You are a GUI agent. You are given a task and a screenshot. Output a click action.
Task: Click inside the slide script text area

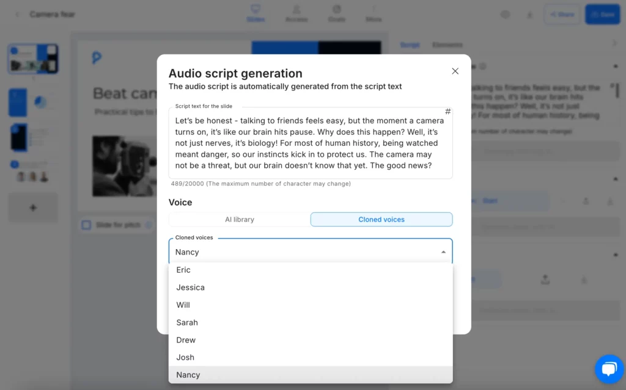coord(311,143)
